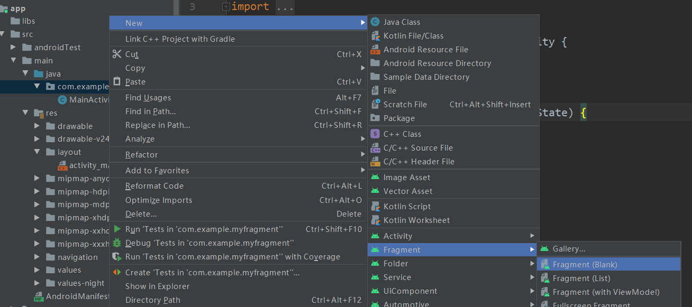Select the values folder in tree
Viewport: 692px width, 307px height.
pyautogui.click(x=69, y=270)
